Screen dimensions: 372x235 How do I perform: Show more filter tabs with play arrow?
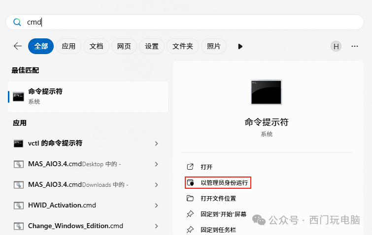click(x=240, y=46)
